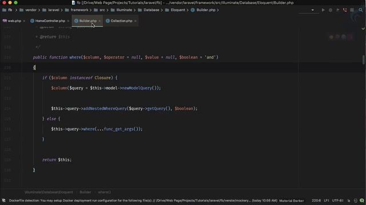Image resolution: width=366 pixels, height=205 pixels.
Task: Click the Run with Coverage icon
Action: (338, 10)
